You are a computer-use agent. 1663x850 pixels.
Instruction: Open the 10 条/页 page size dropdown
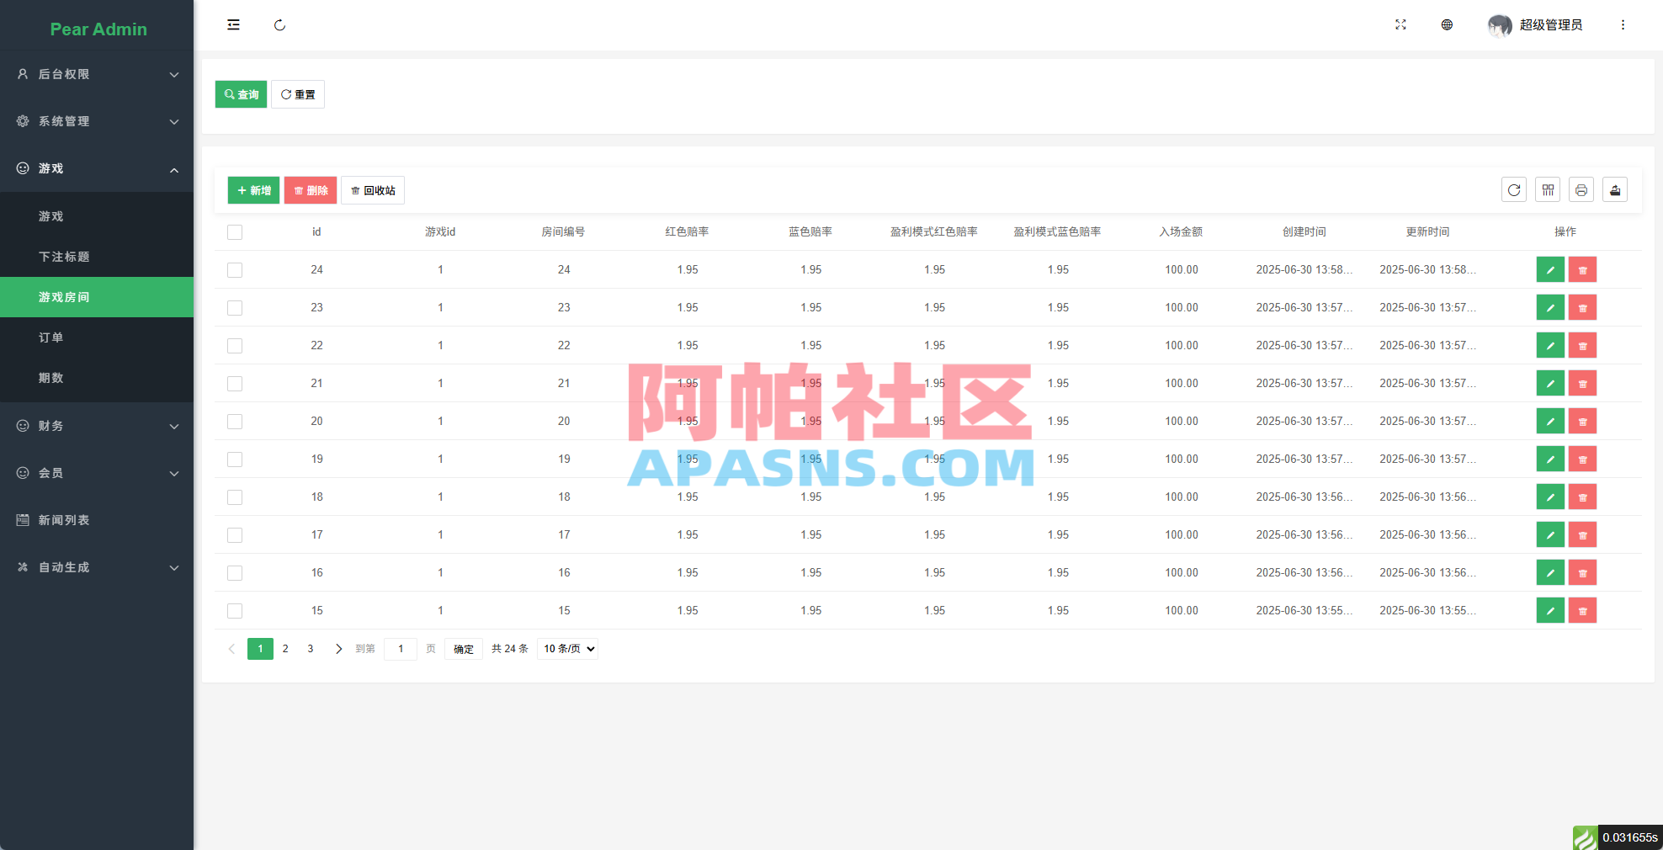[x=568, y=649]
